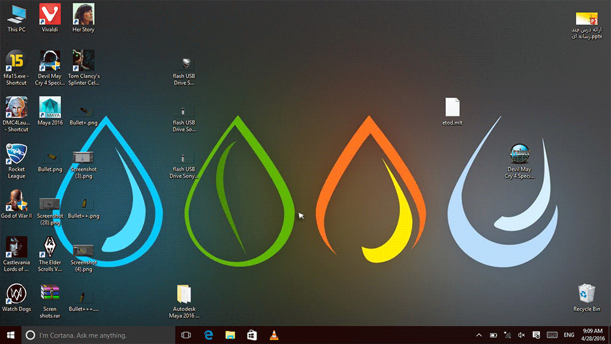Select Tom Clancy's Splinter Cell shortcut
The image size is (611, 344).
pos(83,67)
